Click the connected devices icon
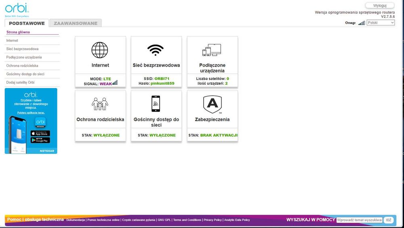The image size is (404, 228). pos(212,50)
